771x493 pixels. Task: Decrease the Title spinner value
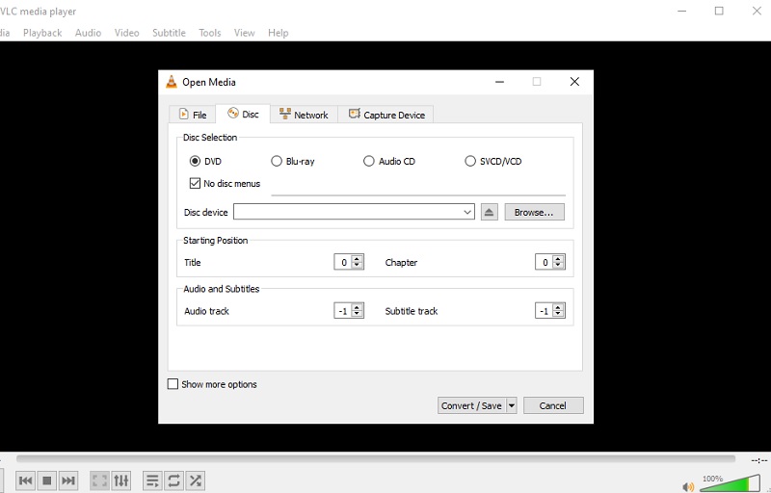tap(358, 266)
